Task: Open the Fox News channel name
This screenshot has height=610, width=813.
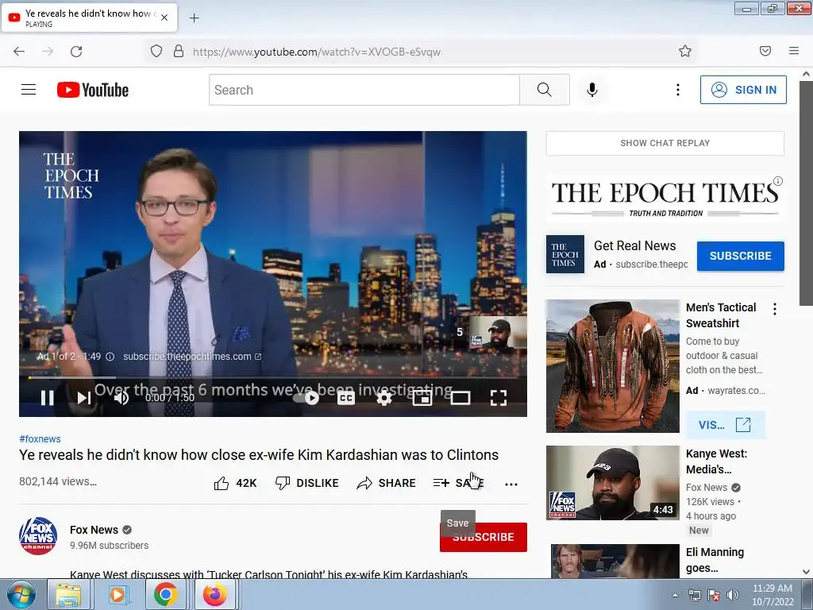Action: click(94, 530)
